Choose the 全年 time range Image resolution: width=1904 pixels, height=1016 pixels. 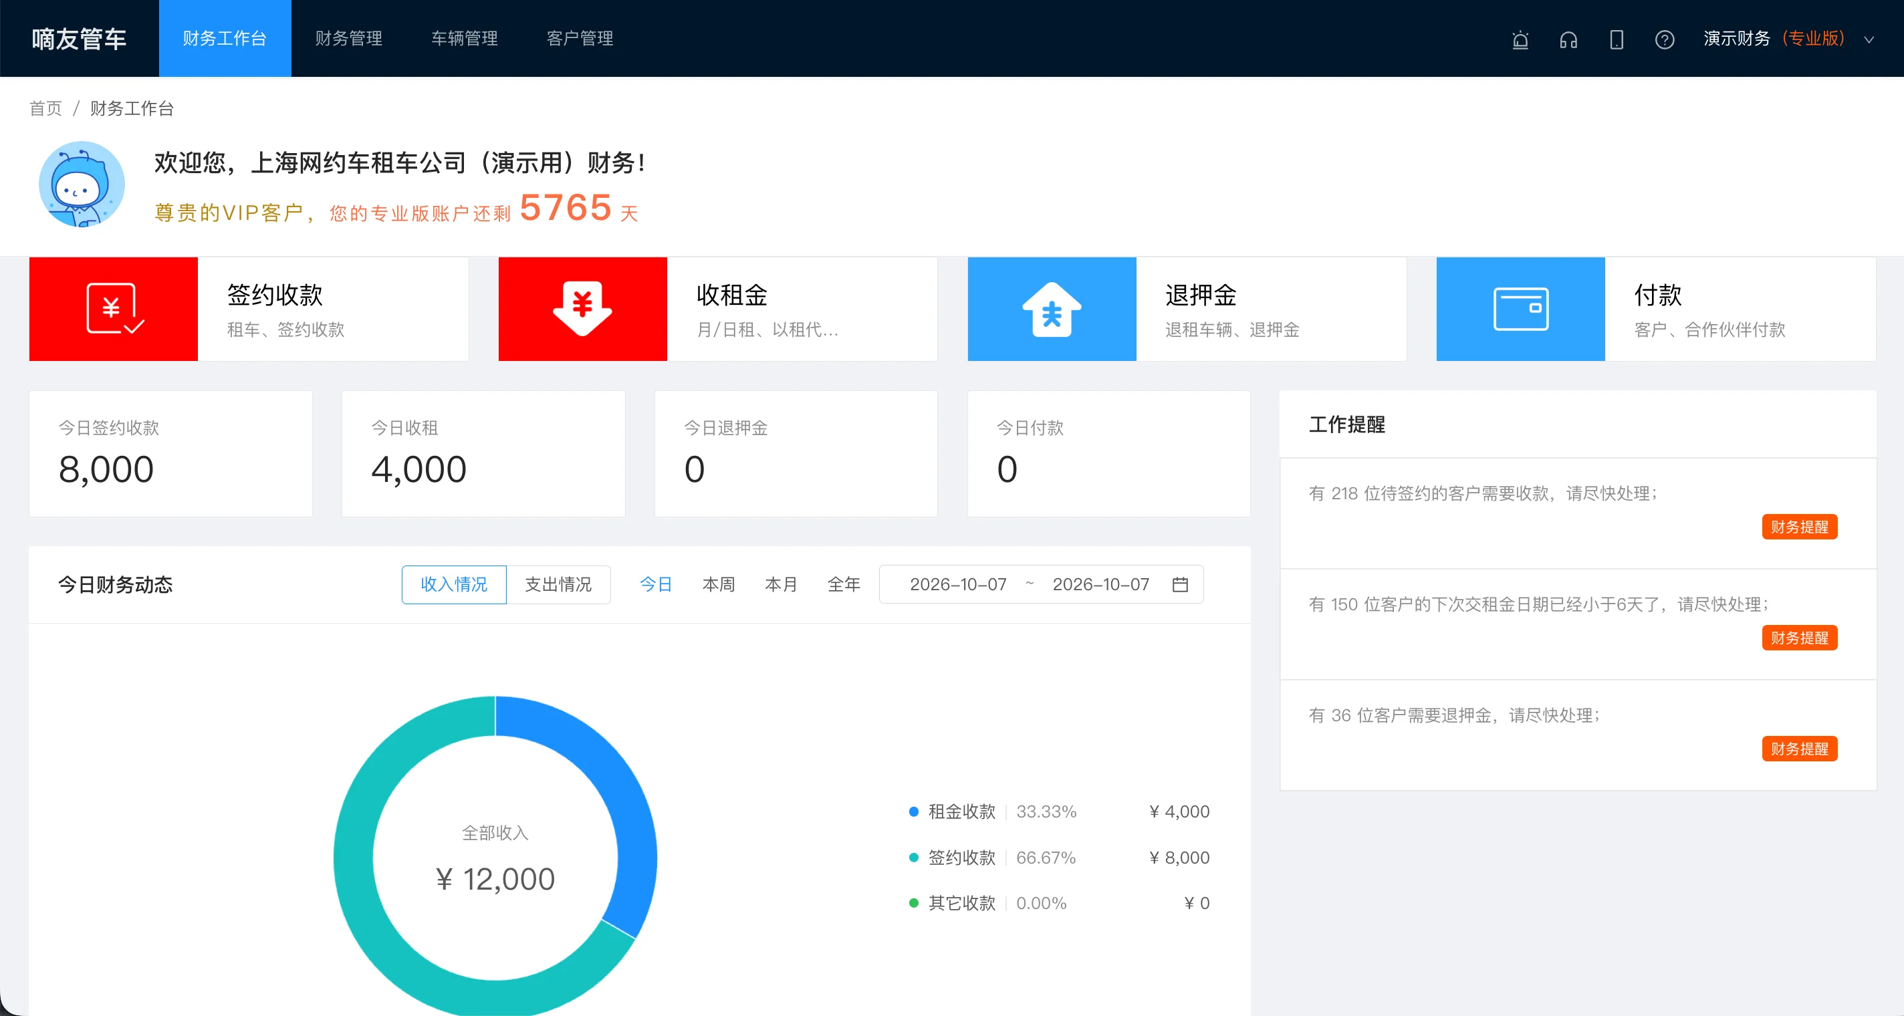click(844, 584)
